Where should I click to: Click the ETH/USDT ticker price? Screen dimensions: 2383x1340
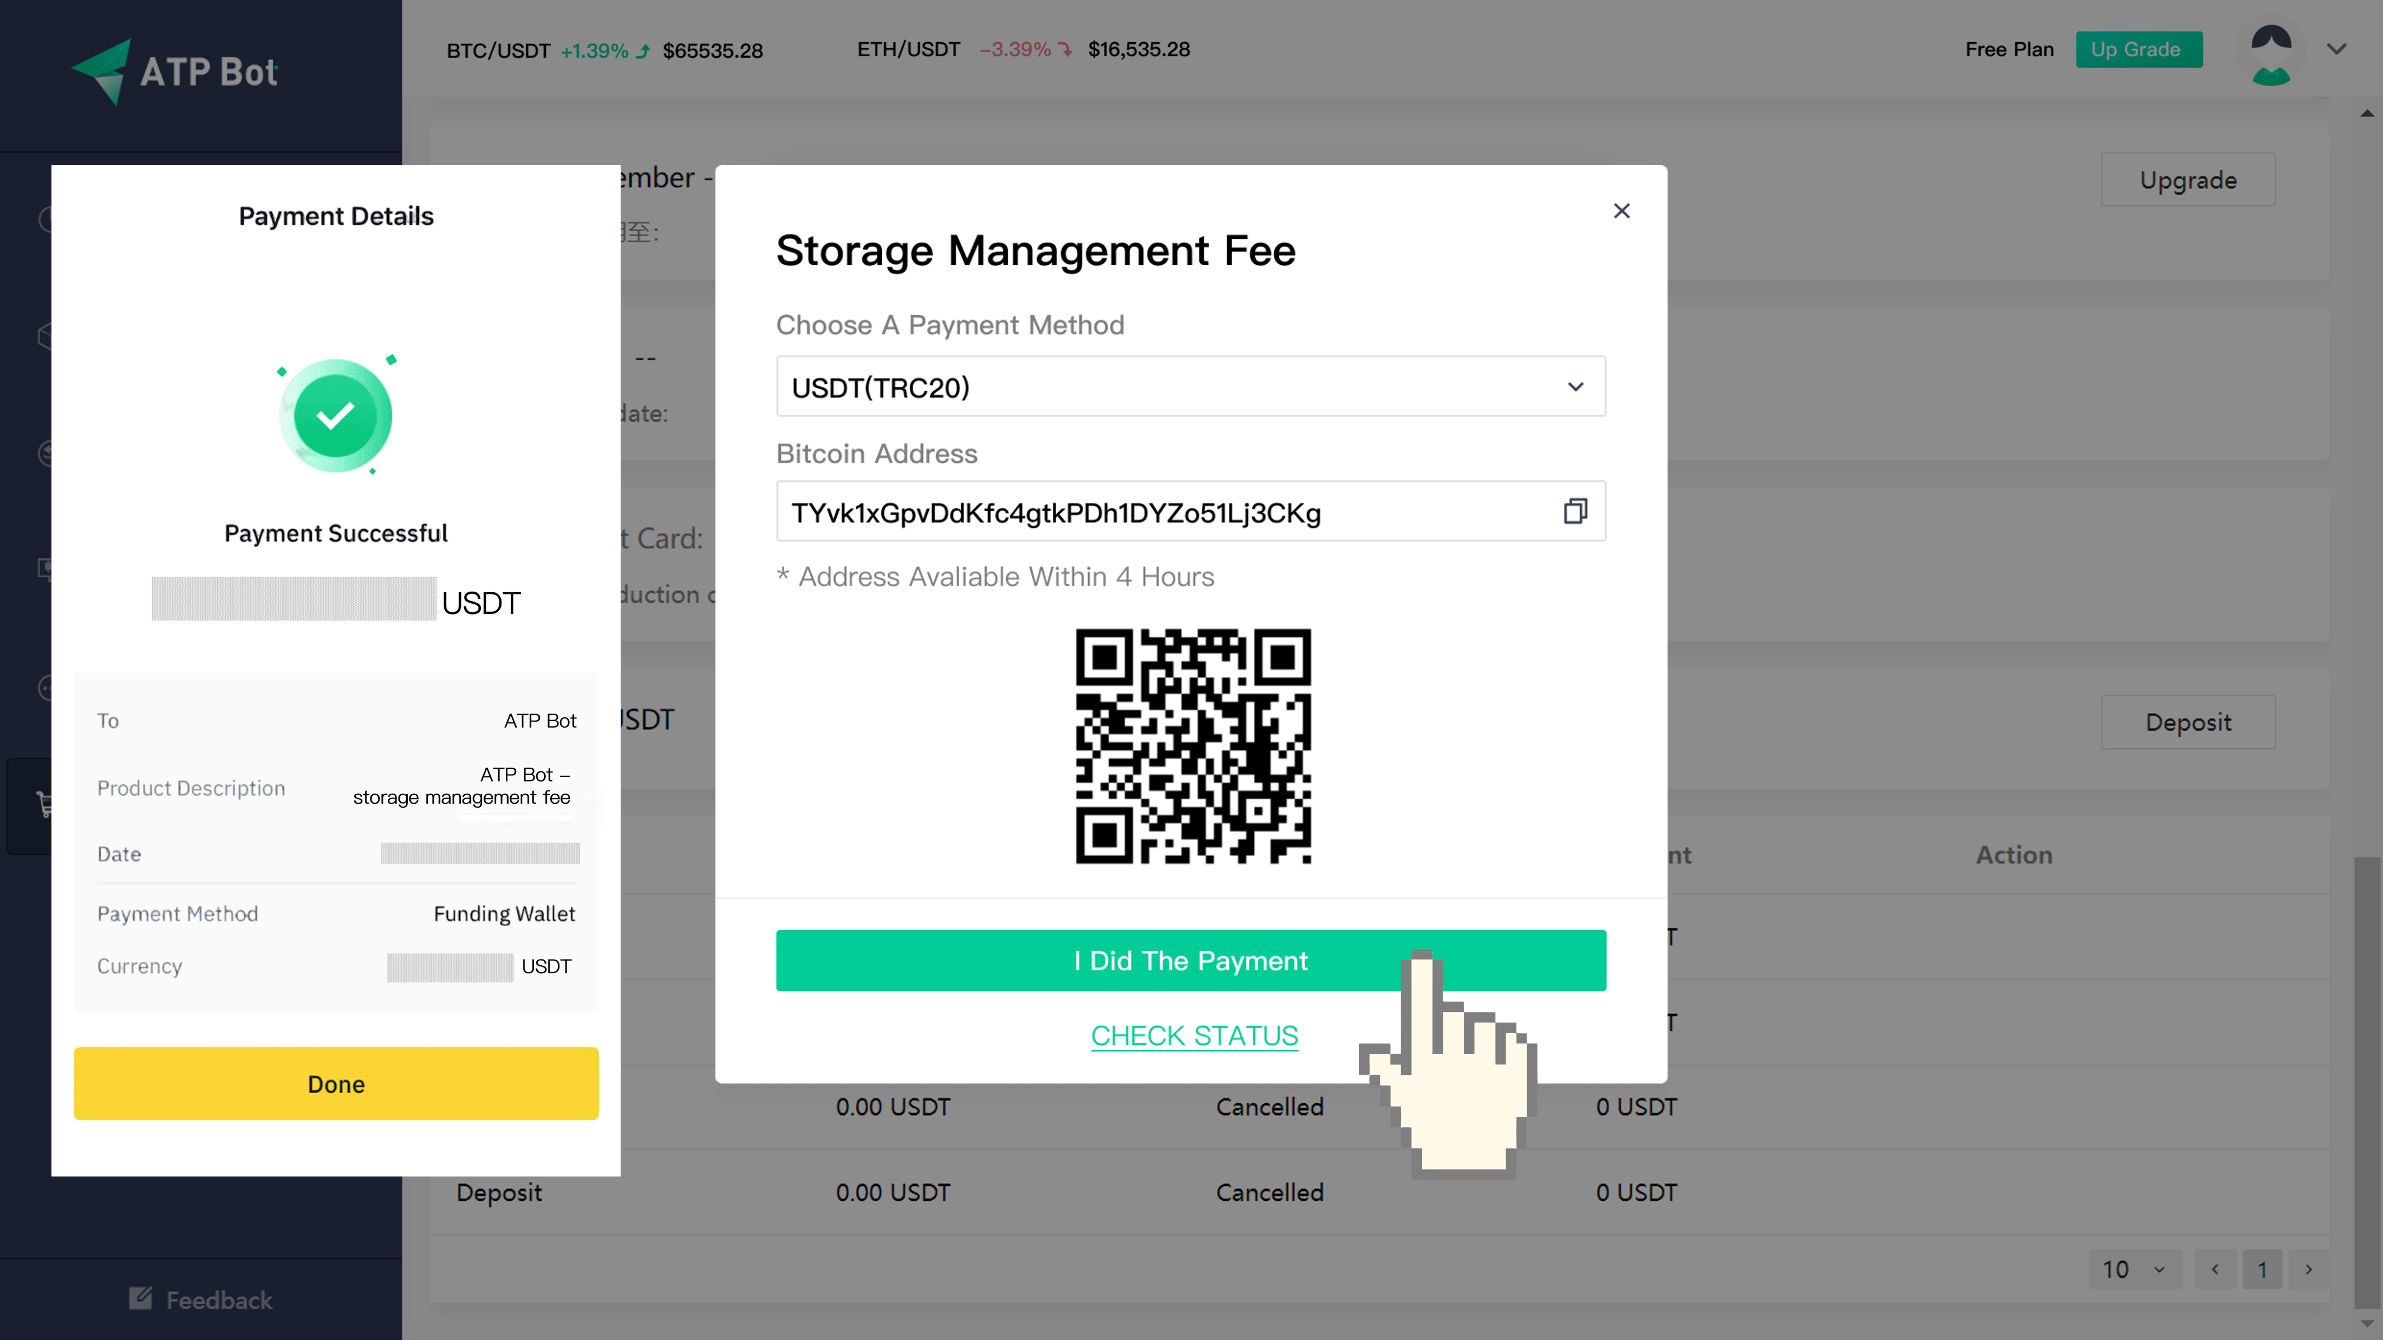(1139, 50)
